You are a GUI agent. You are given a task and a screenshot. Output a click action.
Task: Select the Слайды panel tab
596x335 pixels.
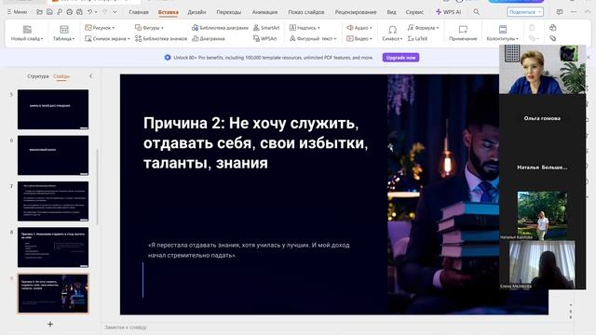[x=61, y=76]
